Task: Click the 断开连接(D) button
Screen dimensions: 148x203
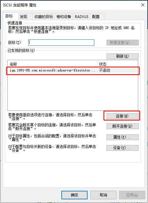Action: pyautogui.click(x=122, y=126)
